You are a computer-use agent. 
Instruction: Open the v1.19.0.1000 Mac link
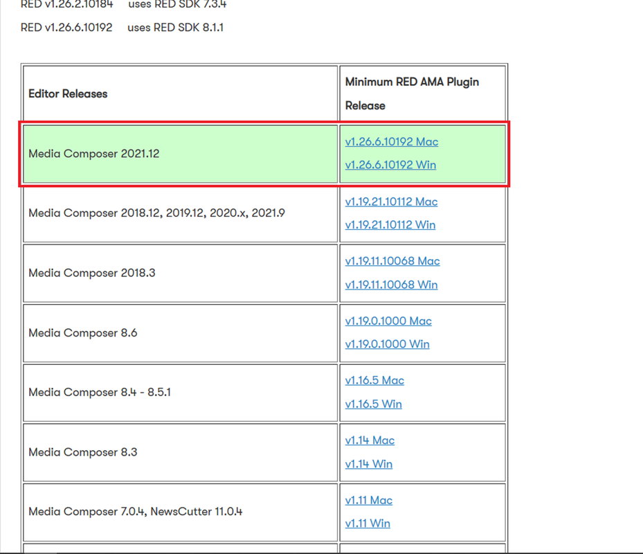coord(388,321)
